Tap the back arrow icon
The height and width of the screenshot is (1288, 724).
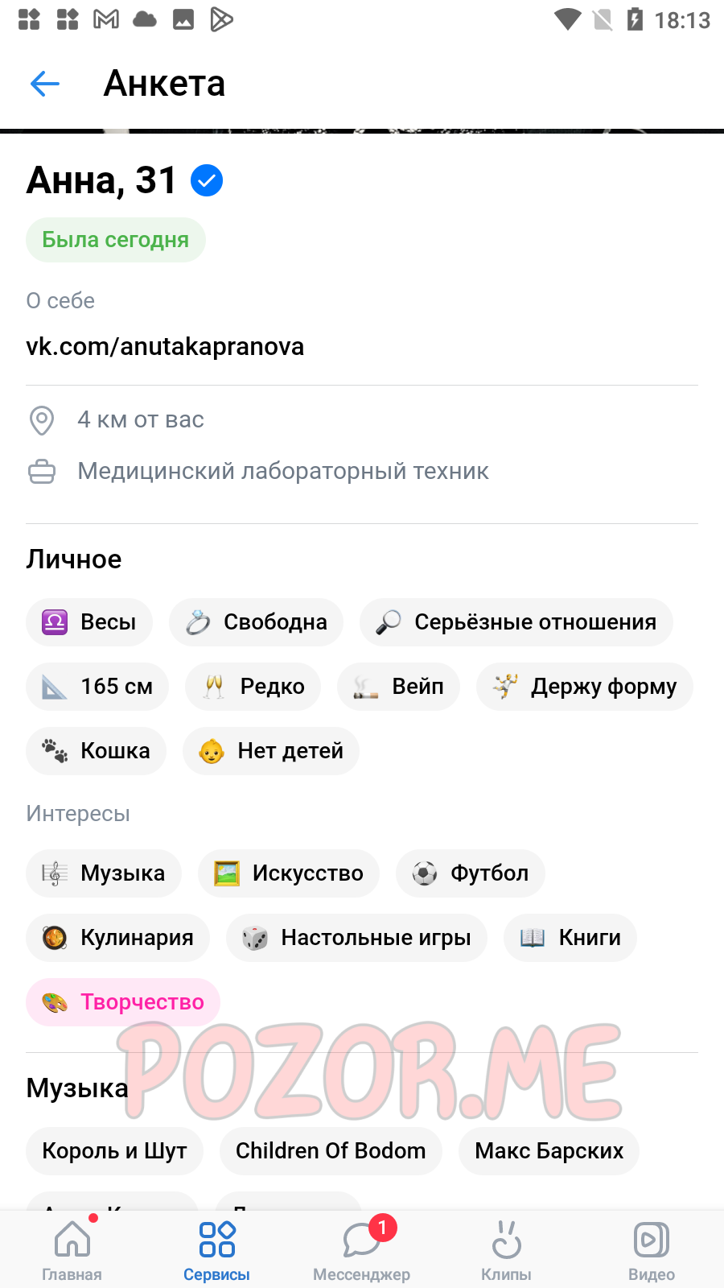(x=45, y=83)
